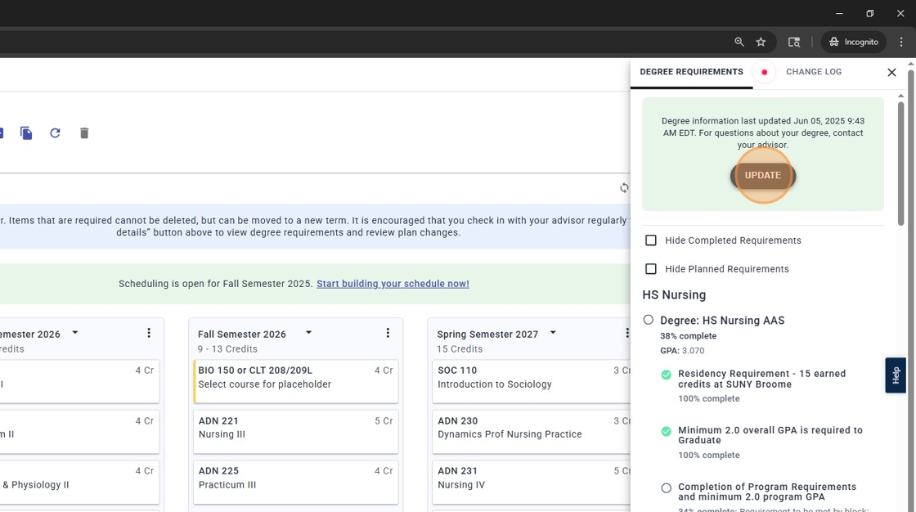The width and height of the screenshot is (916, 512).
Task: Enable Hide Planned Requirements
Action: tap(651, 268)
